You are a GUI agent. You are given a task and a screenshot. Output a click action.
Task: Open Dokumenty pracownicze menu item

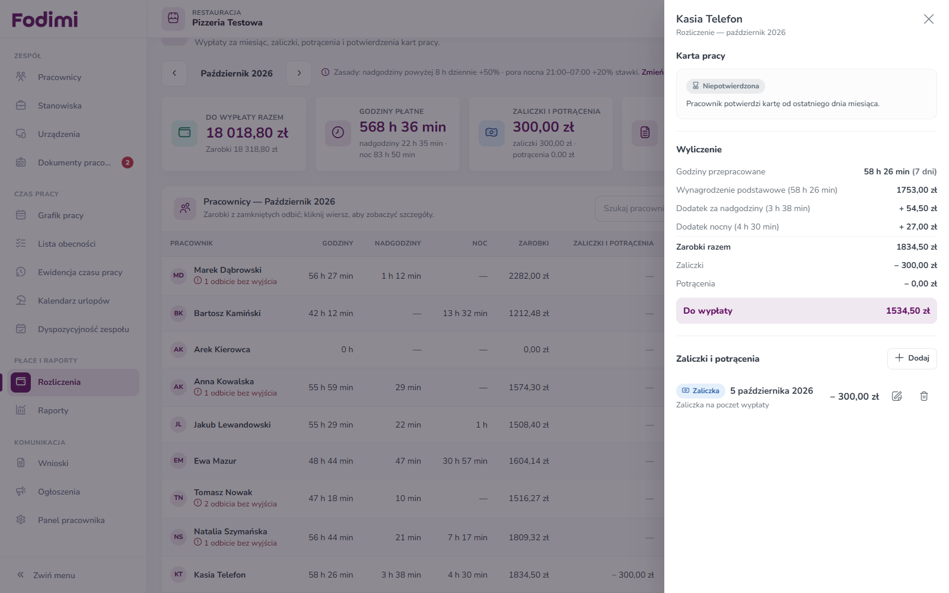coord(74,162)
